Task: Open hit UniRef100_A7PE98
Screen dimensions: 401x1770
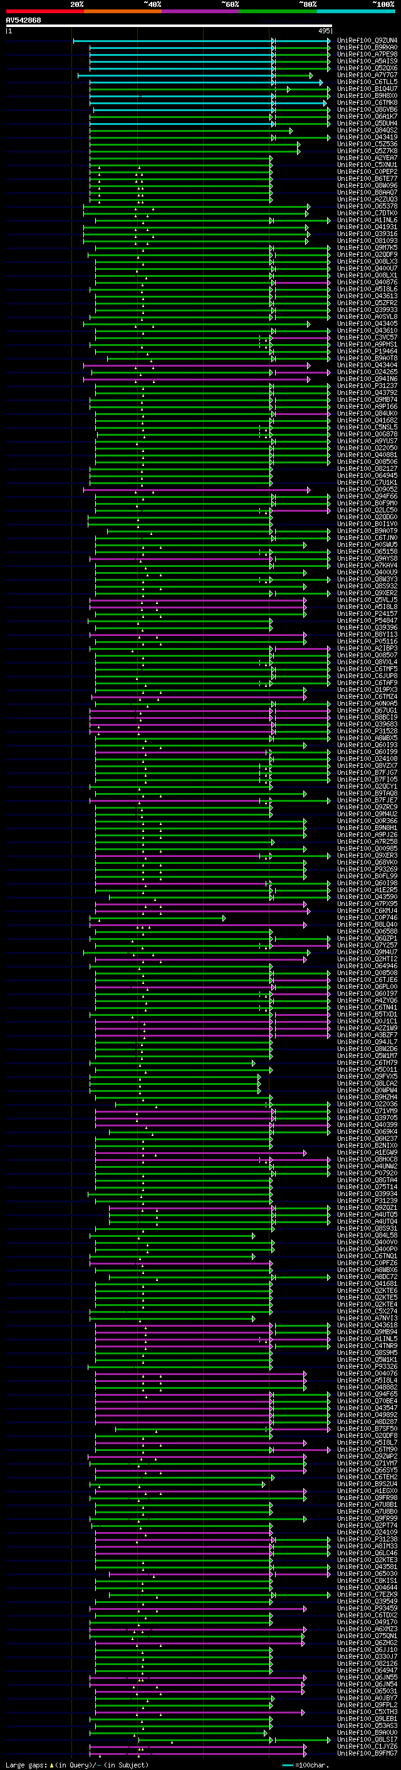Action: pos(367,54)
